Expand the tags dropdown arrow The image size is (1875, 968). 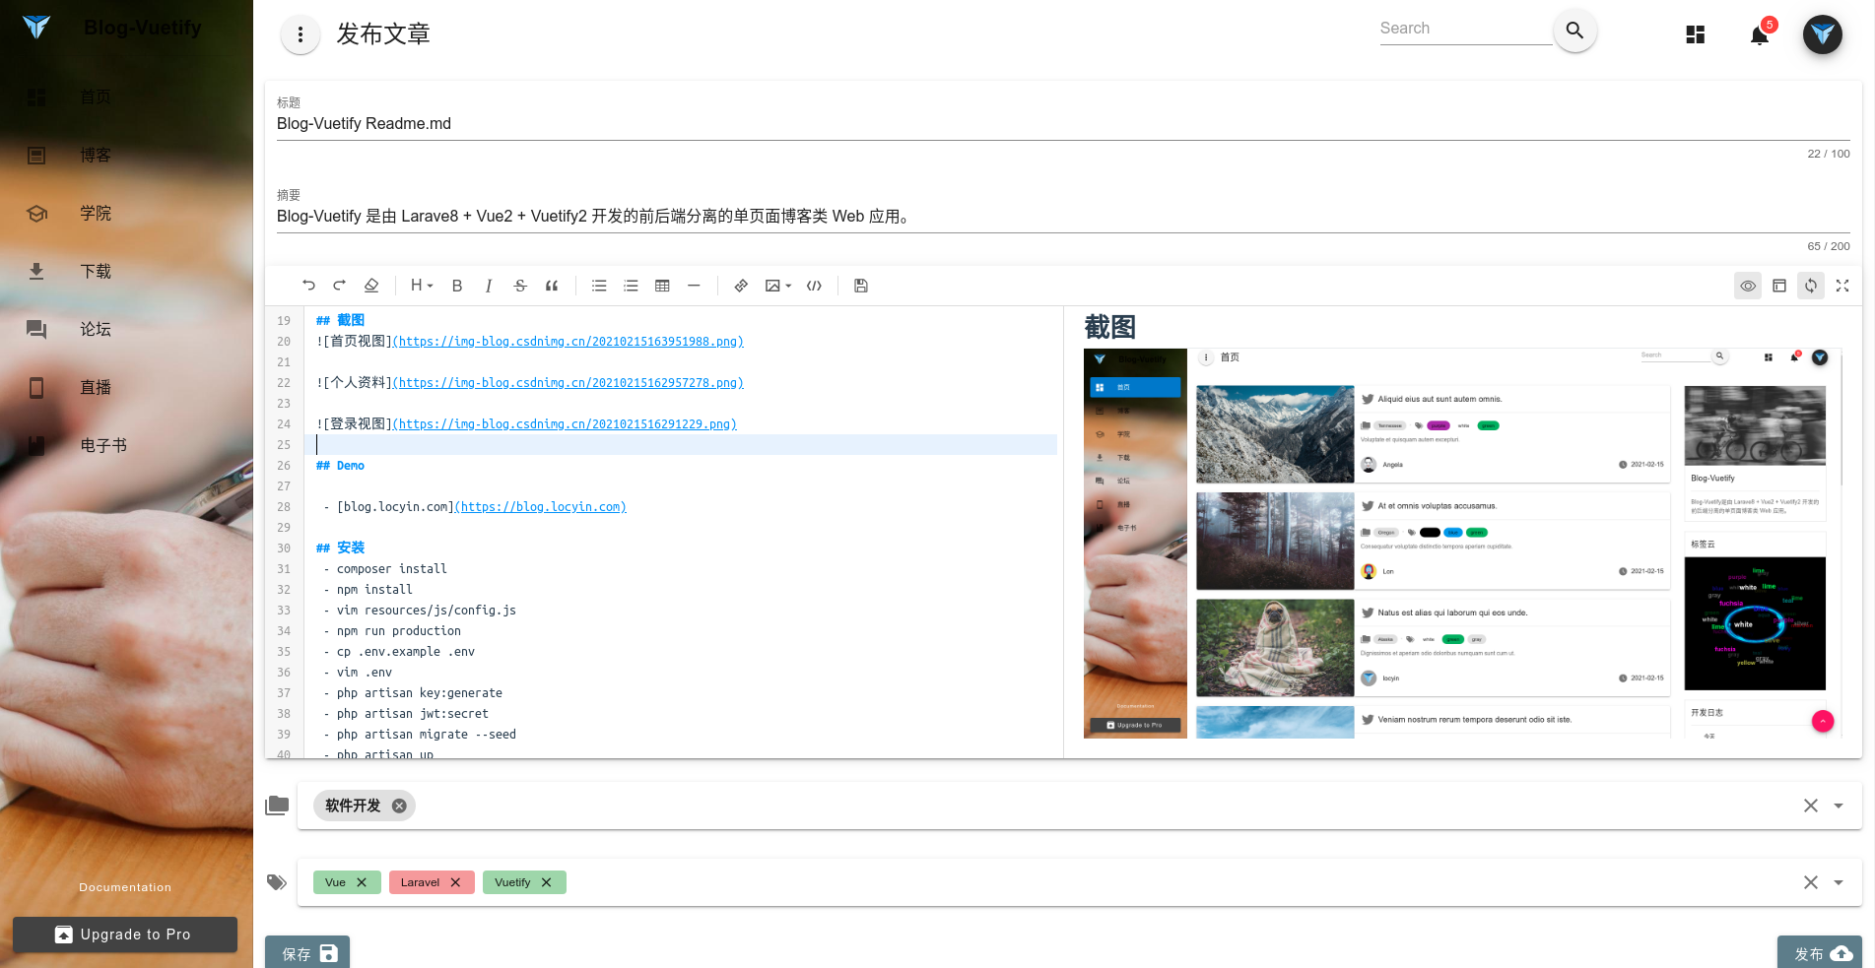(1839, 882)
